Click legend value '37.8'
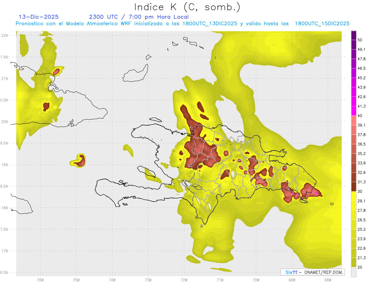Viewport: 368px width, 284px height. pyautogui.click(x=361, y=134)
